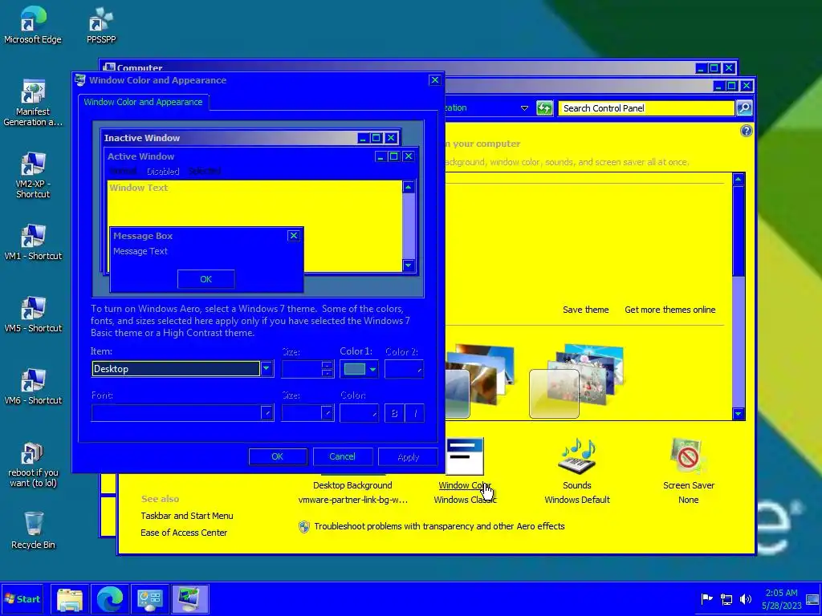Cancel the Window Color and Appearance dialog
This screenshot has width=822, height=616.
click(342, 456)
